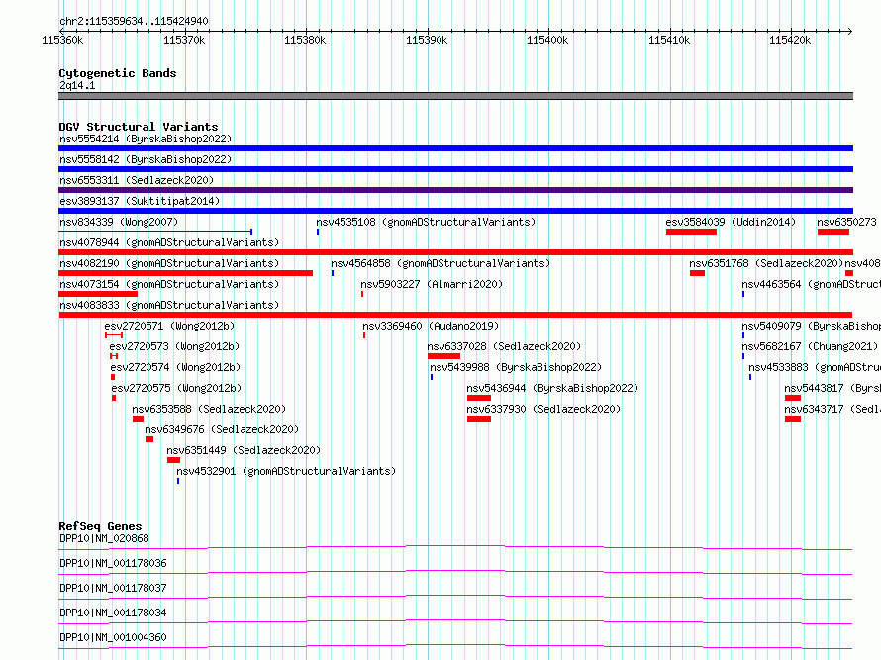
Task: Click the 115410k ruler position marker
Action: [669, 40]
